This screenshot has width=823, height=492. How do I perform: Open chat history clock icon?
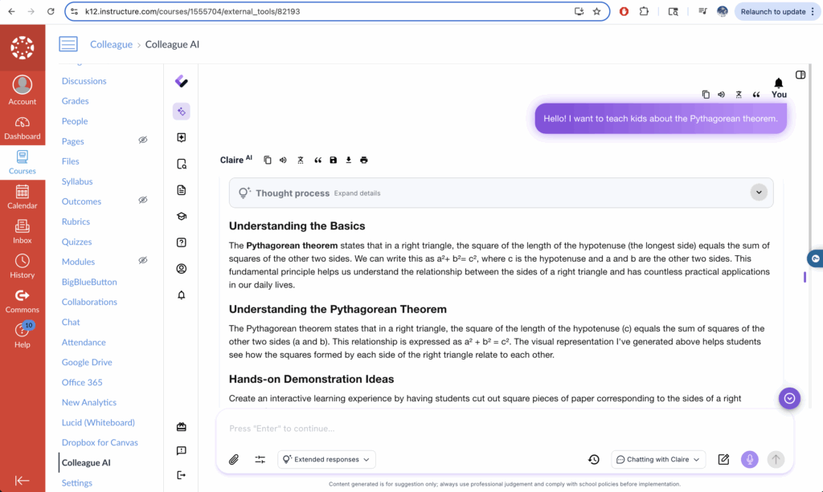(x=593, y=459)
